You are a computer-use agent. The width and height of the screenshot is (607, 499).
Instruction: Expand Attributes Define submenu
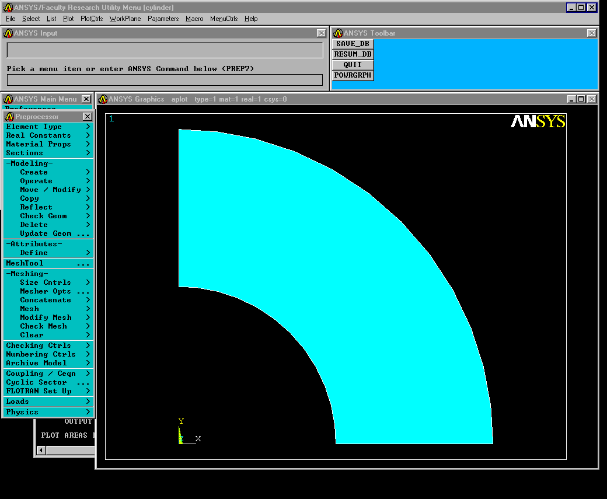point(48,253)
